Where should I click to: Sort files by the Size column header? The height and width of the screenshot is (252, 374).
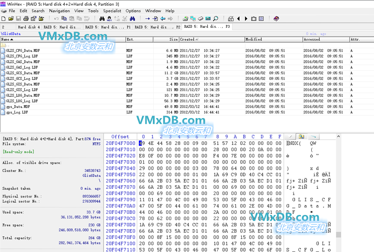tap(166, 40)
